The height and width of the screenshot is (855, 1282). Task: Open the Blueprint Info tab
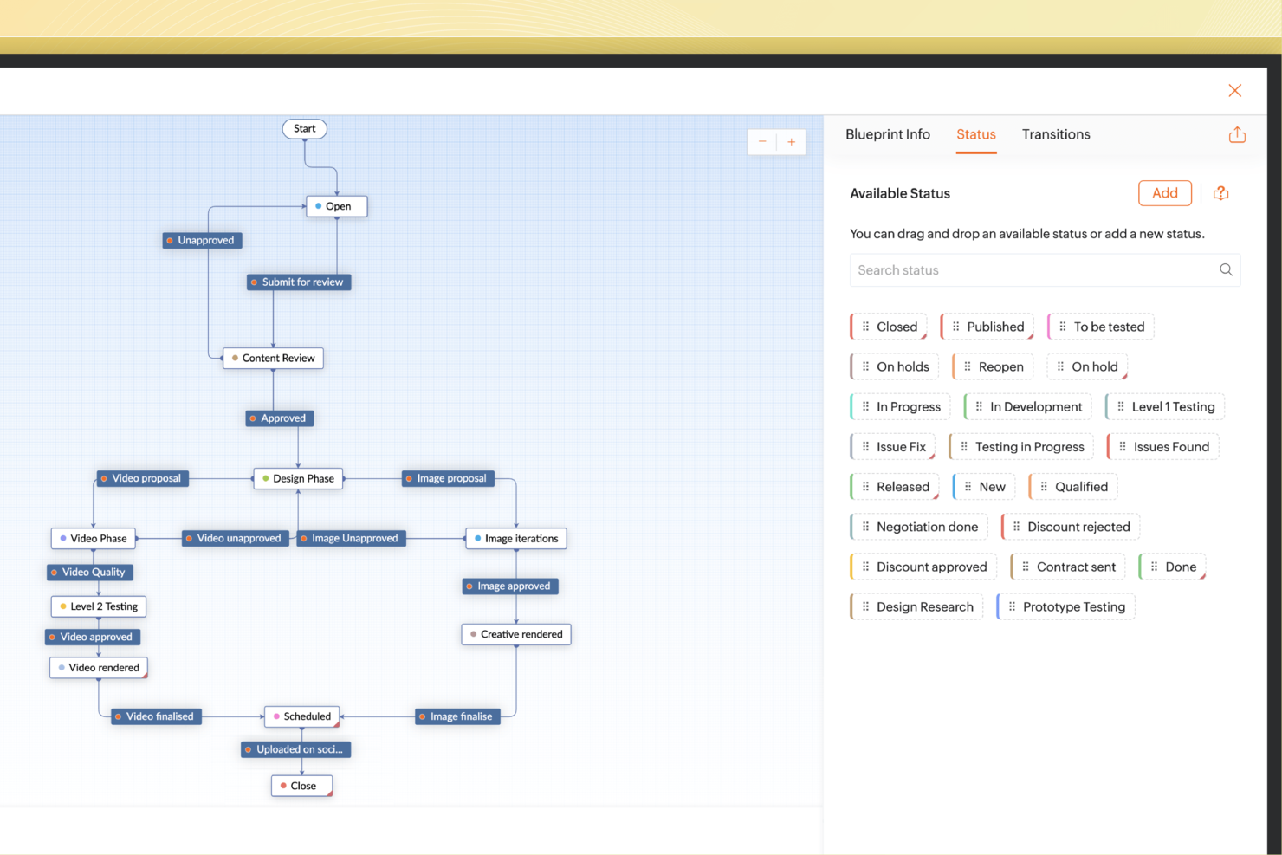pos(887,134)
